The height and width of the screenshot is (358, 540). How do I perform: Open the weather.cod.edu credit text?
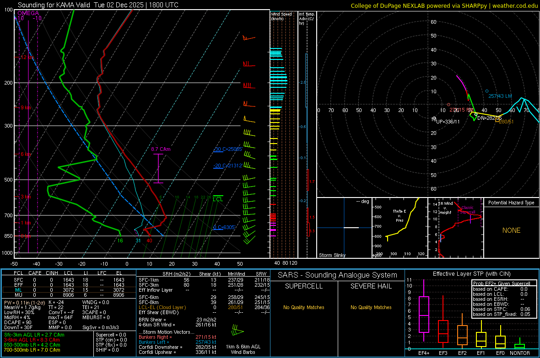point(515,5)
